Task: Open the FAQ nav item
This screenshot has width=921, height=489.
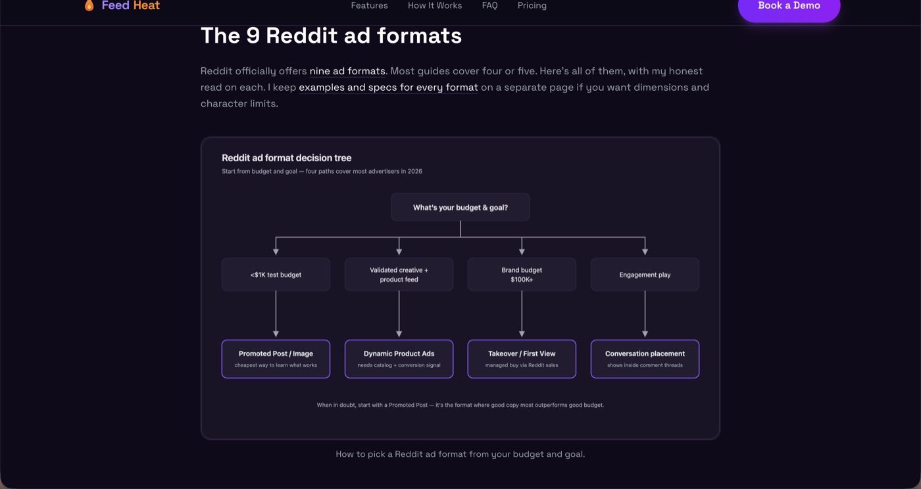Action: point(489,5)
